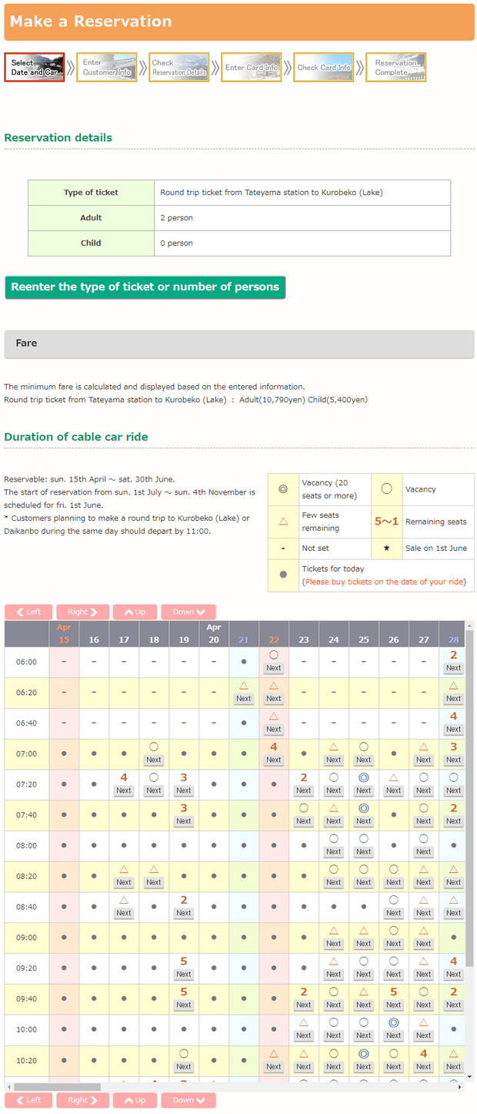Viewport: 477px width, 1114px height.
Task: Choose Next for 07:20 on the 25th
Action: (364, 790)
